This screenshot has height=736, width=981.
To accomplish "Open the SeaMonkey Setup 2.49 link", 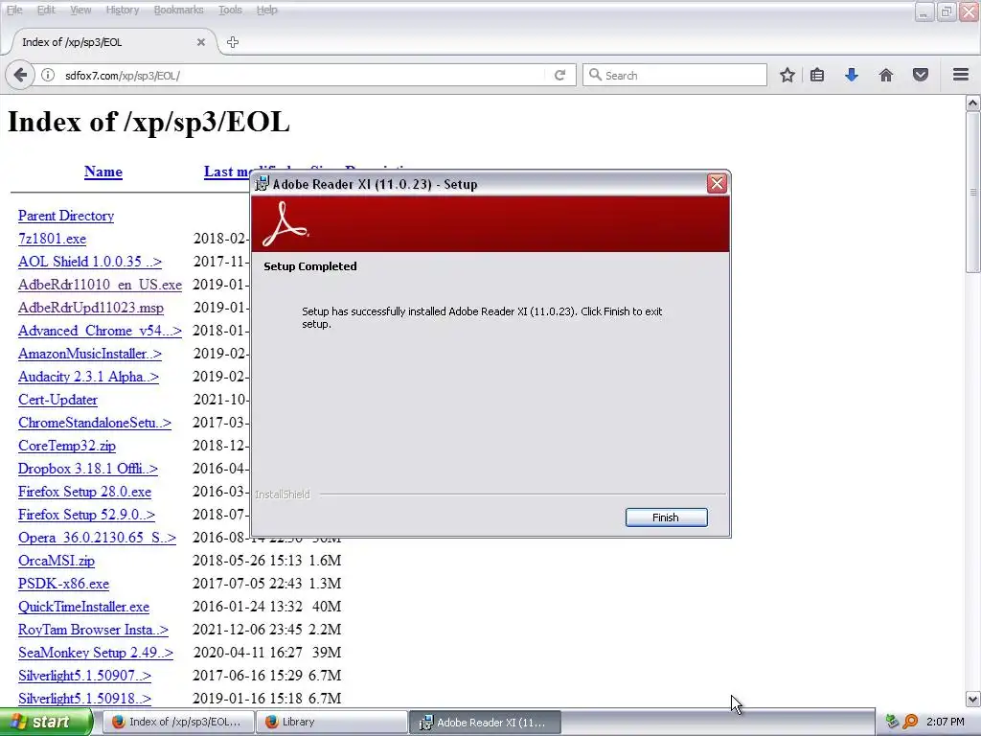I will click(x=95, y=653).
